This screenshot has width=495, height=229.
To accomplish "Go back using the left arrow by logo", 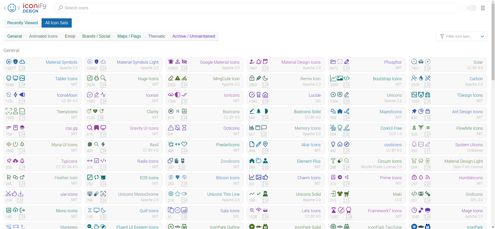I will [5, 8].
